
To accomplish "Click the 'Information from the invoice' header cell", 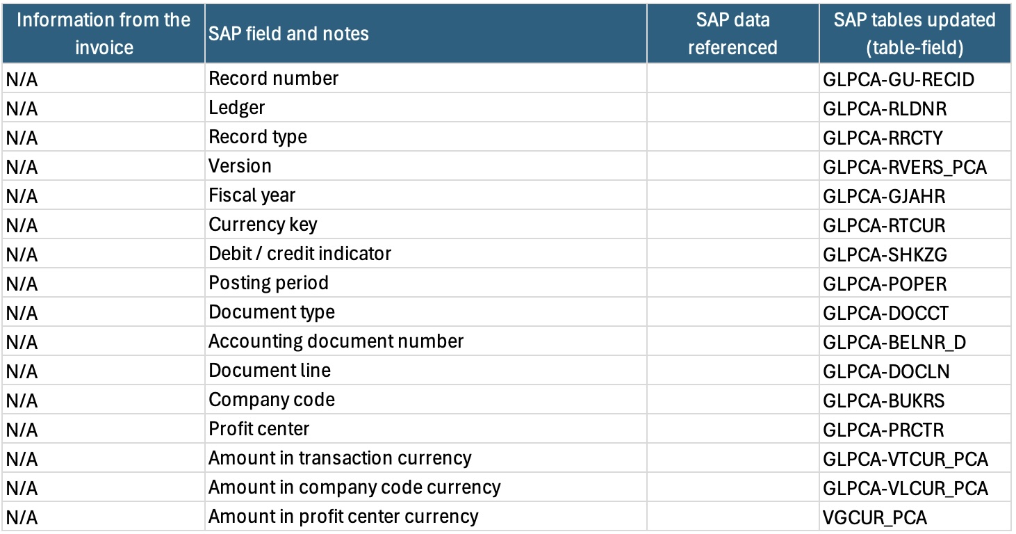I will [x=104, y=33].
